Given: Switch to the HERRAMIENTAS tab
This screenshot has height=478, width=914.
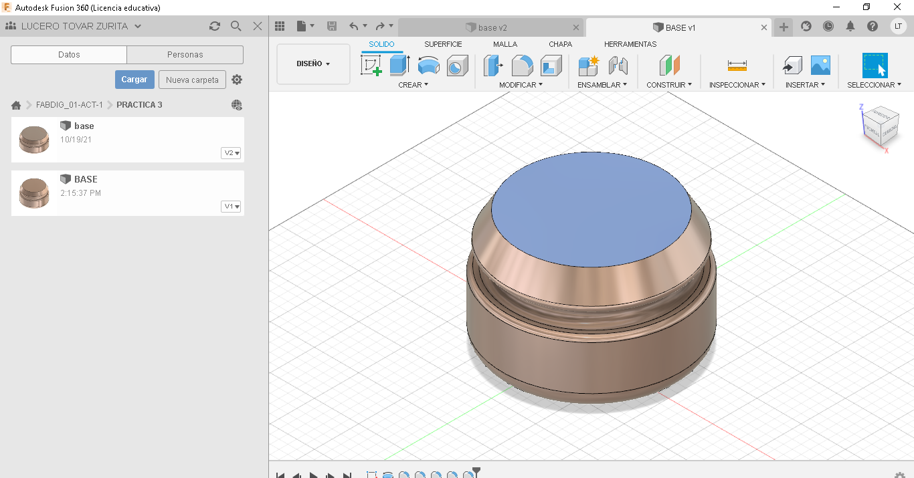Looking at the screenshot, I should 630,44.
